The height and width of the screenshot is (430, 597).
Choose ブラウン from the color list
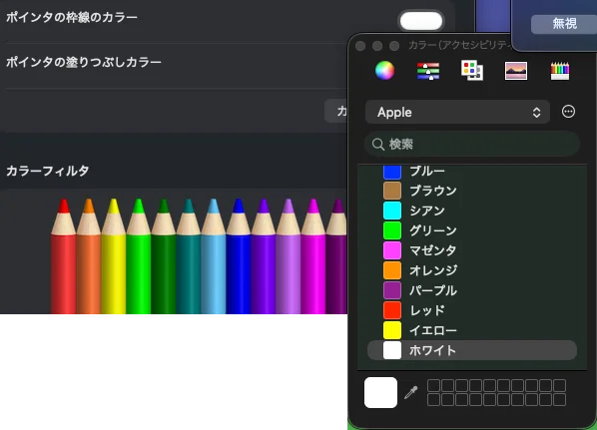[x=472, y=191]
